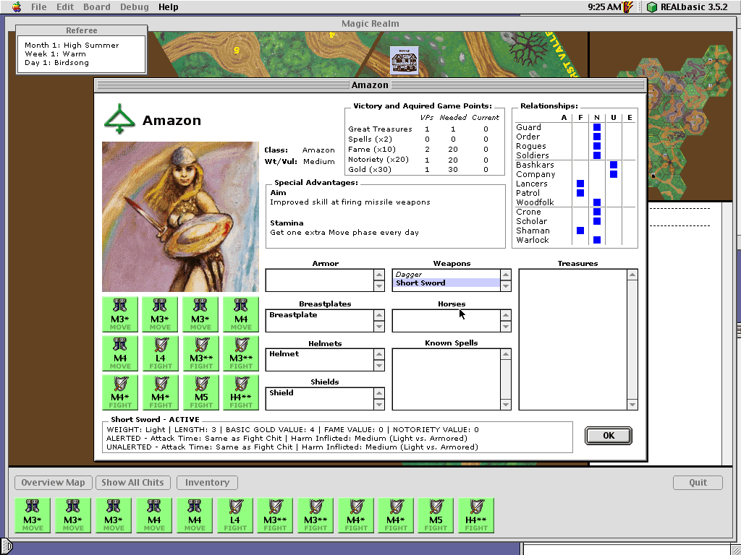Click the M5 FIGHT chit in Amazon dialog
Viewport: 741px width, 555px height.
201,392
